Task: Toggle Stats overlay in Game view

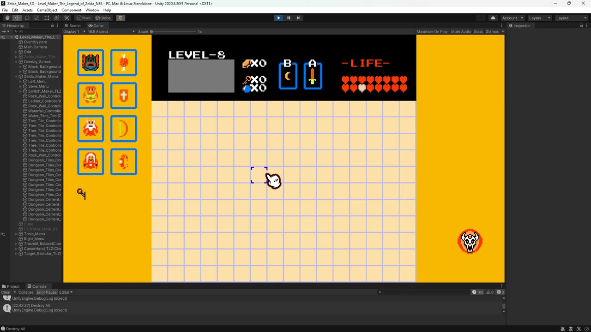Action: 478,31
